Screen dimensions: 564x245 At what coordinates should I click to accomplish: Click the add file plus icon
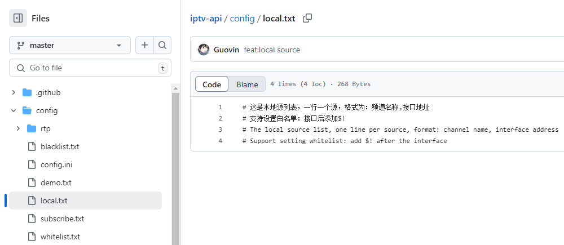(x=145, y=45)
